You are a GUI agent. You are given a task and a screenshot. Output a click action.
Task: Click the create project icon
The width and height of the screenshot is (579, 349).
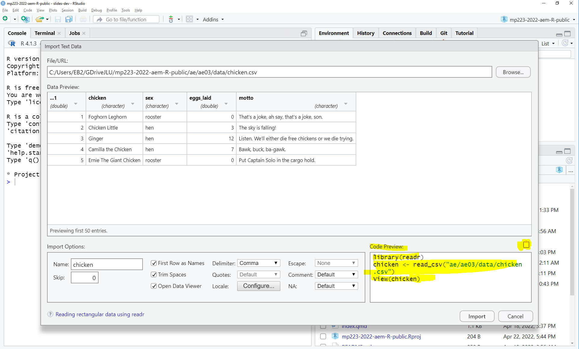coord(25,19)
